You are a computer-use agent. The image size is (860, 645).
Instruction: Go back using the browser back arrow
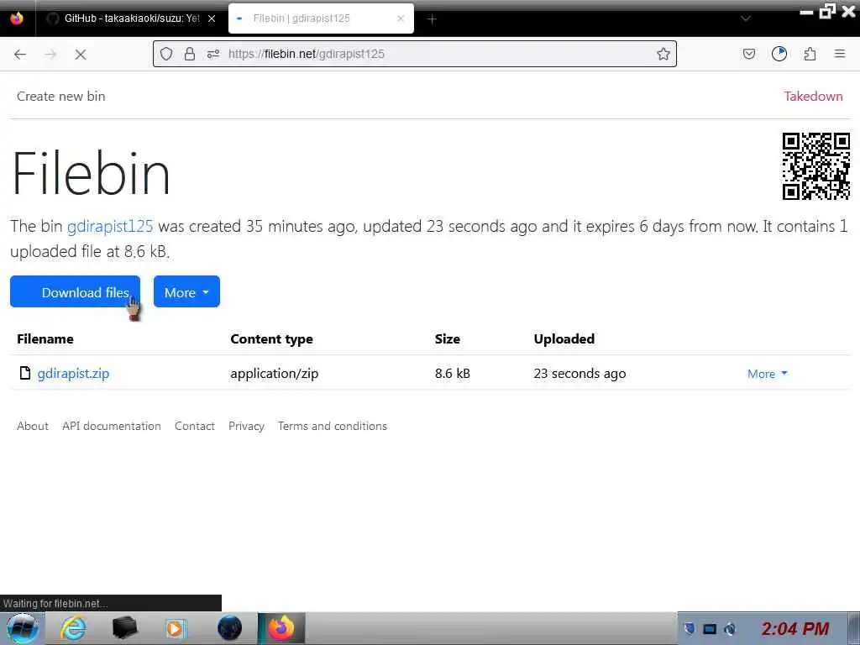point(20,54)
